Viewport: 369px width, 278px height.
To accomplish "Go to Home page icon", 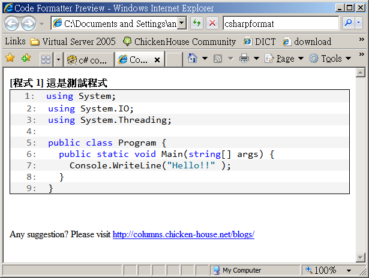I will (193, 59).
